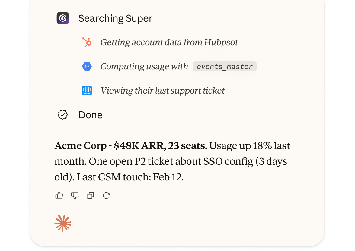The image size is (355, 251).
Task: Give the response a thumbs up
Action: 59,195
